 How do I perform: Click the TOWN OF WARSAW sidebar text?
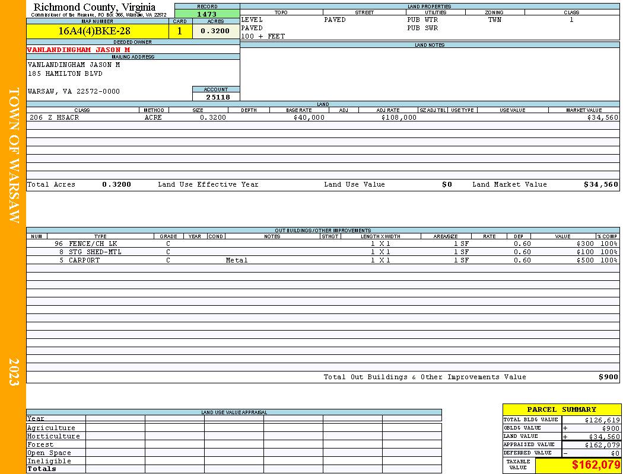[14, 155]
